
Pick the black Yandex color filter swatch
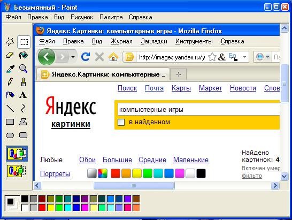click(201, 173)
